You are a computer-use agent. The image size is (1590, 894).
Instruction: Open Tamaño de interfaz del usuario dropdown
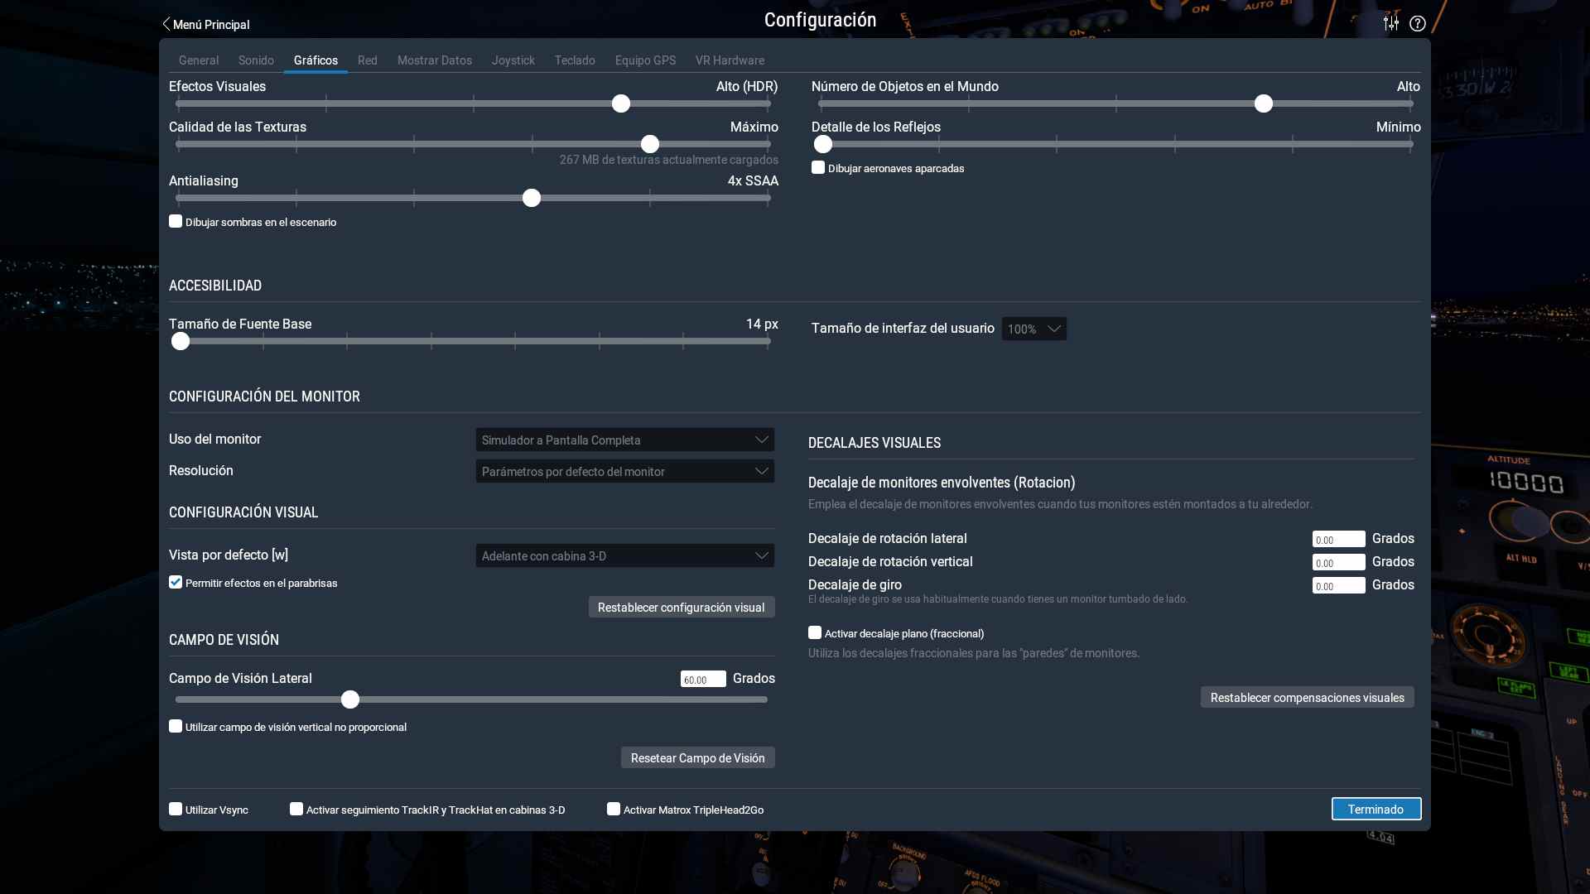point(1034,329)
